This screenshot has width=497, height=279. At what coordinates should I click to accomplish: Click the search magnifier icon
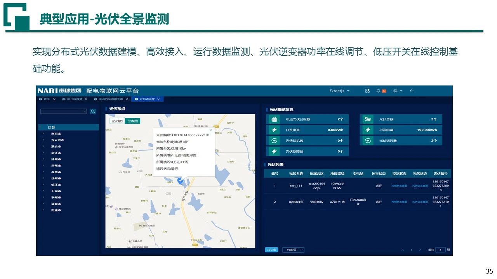point(93,111)
